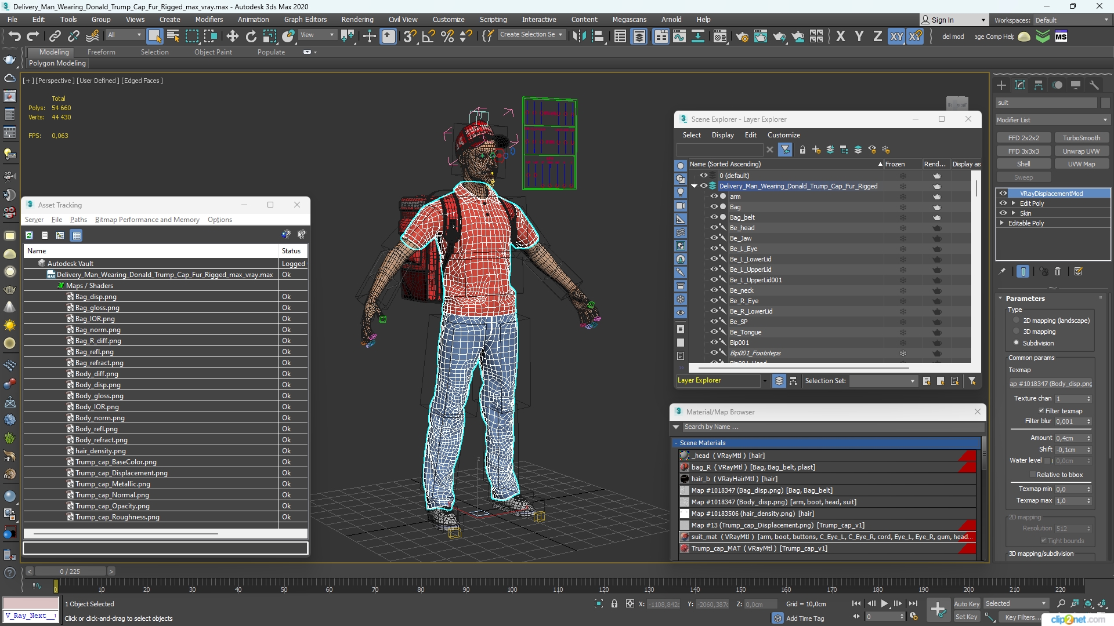Click the Pin Stack icon below modifier stack
Screen dimensions: 1114x626
(1002, 271)
